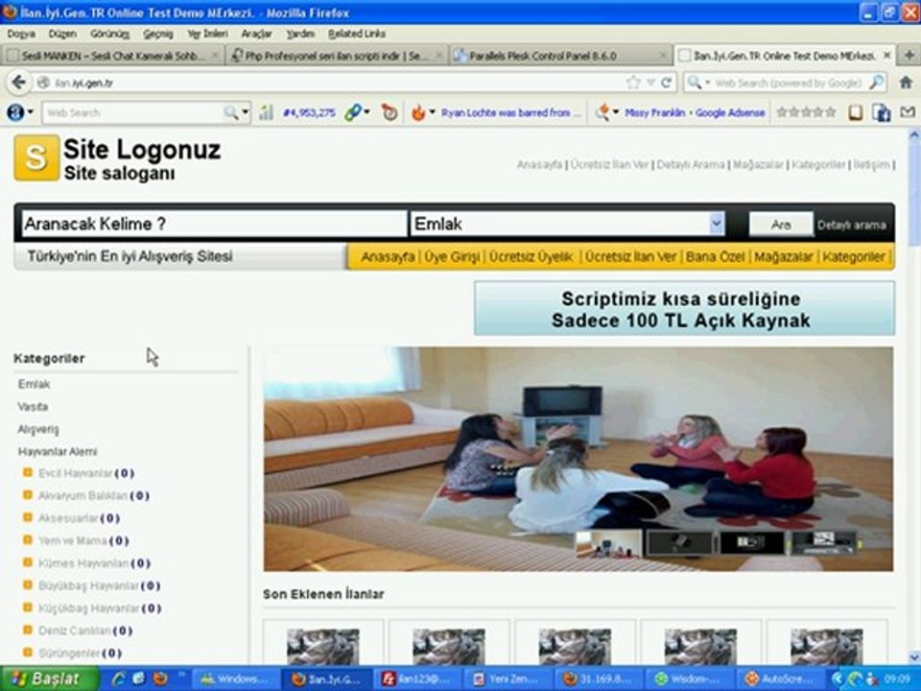Click the mail envelope toolbar icon
The image size is (921, 691).
click(x=909, y=111)
